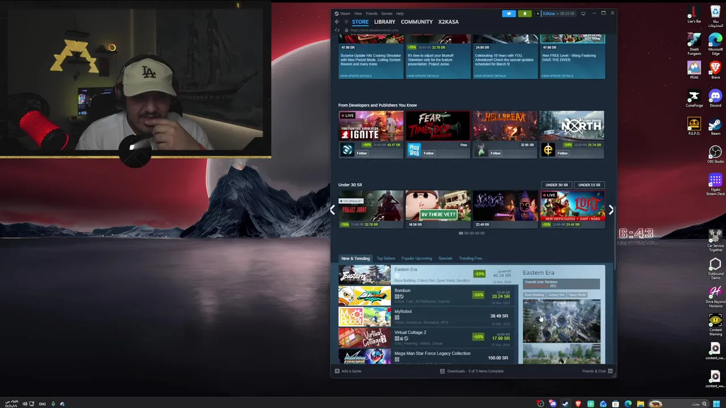Viewport: 726px width, 408px height.
Task: Open Content Warning desktop shortcut
Action: pos(715,324)
